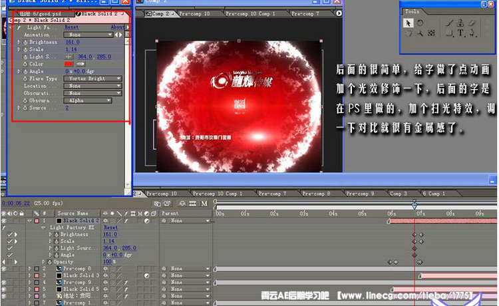Hide the Pre-comp 8 layer eye
The width and height of the screenshot is (499, 306).
coord(3,269)
